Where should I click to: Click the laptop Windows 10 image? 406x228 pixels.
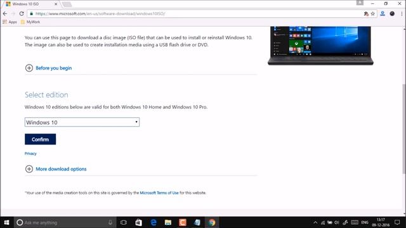click(x=320, y=46)
